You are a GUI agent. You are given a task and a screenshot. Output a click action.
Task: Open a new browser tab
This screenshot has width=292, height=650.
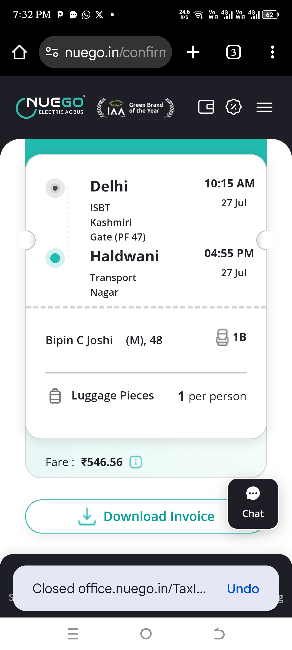[193, 52]
